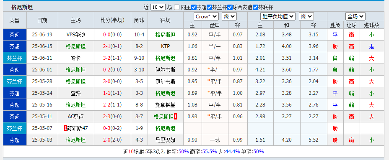Open AC奥卢 team link
The width and height of the screenshot is (389, 160).
[76, 117]
